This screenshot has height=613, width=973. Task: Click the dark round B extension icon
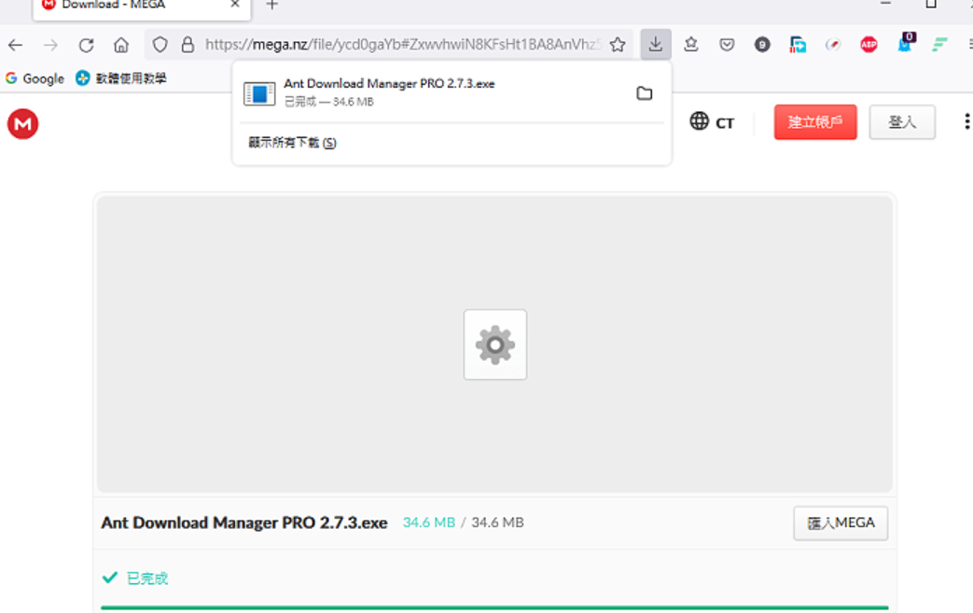click(x=762, y=45)
